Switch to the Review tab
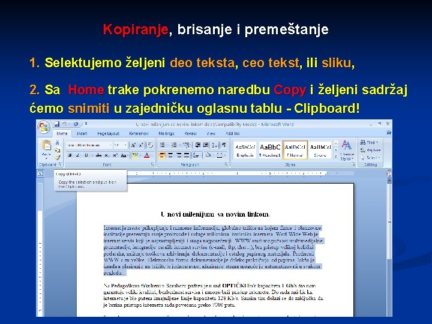Screen dimensions: 432x324 (190, 133)
